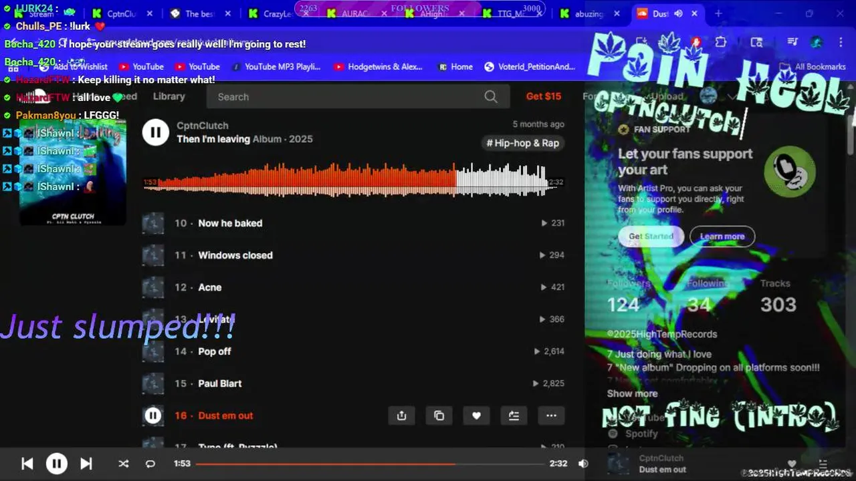The height and width of the screenshot is (481, 856).
Task: Share the Dust em out track
Action: click(402, 416)
